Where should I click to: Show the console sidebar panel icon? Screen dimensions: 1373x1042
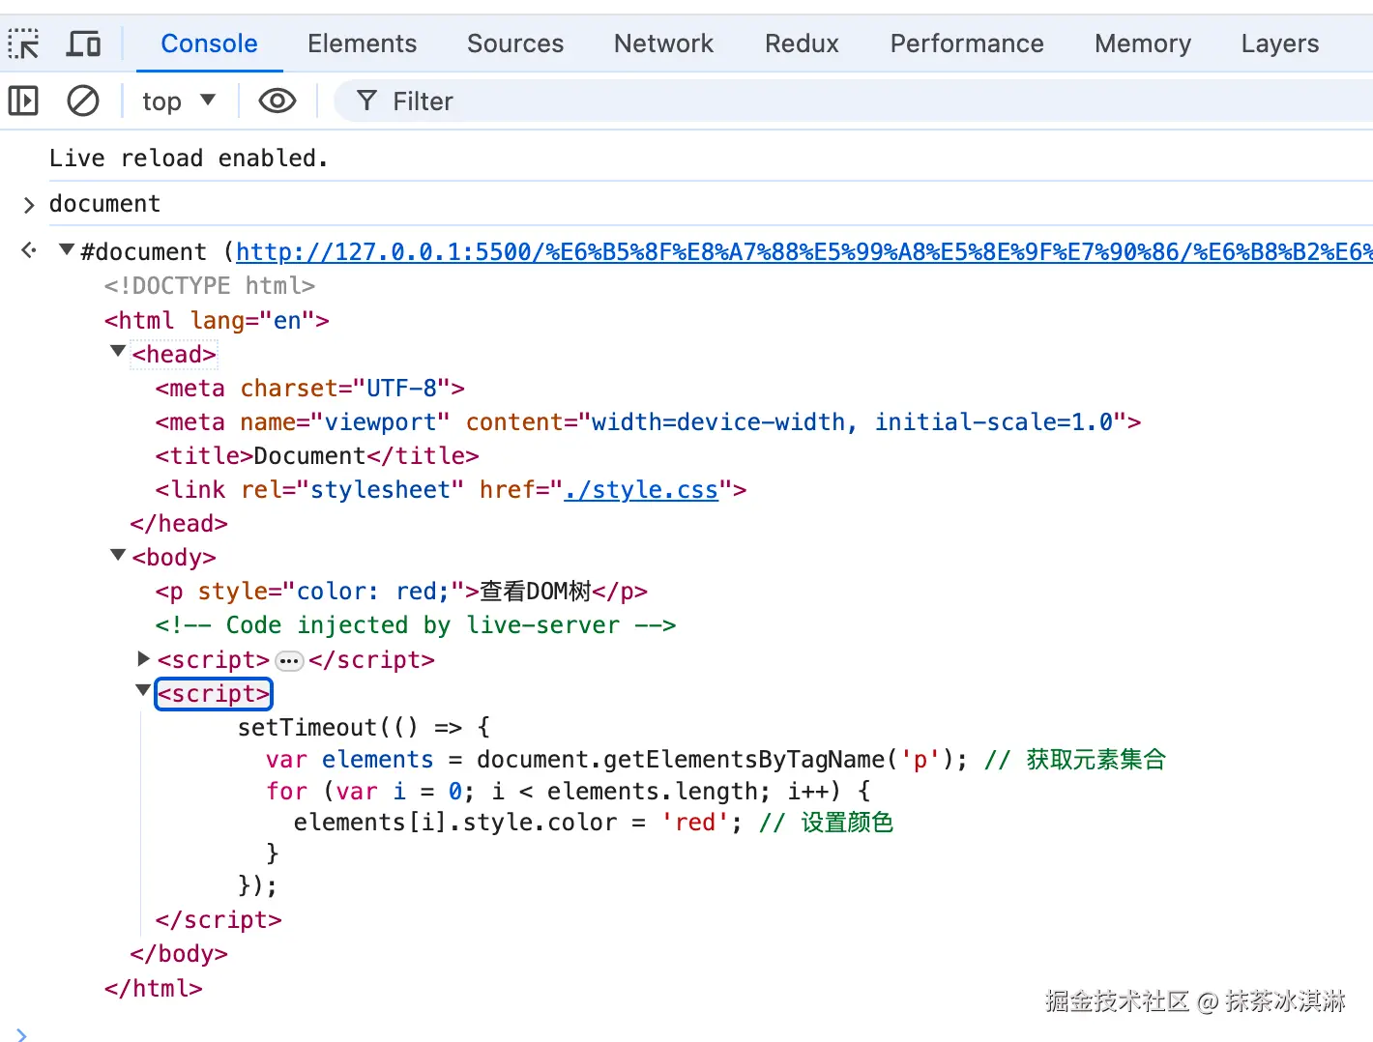pos(23,101)
